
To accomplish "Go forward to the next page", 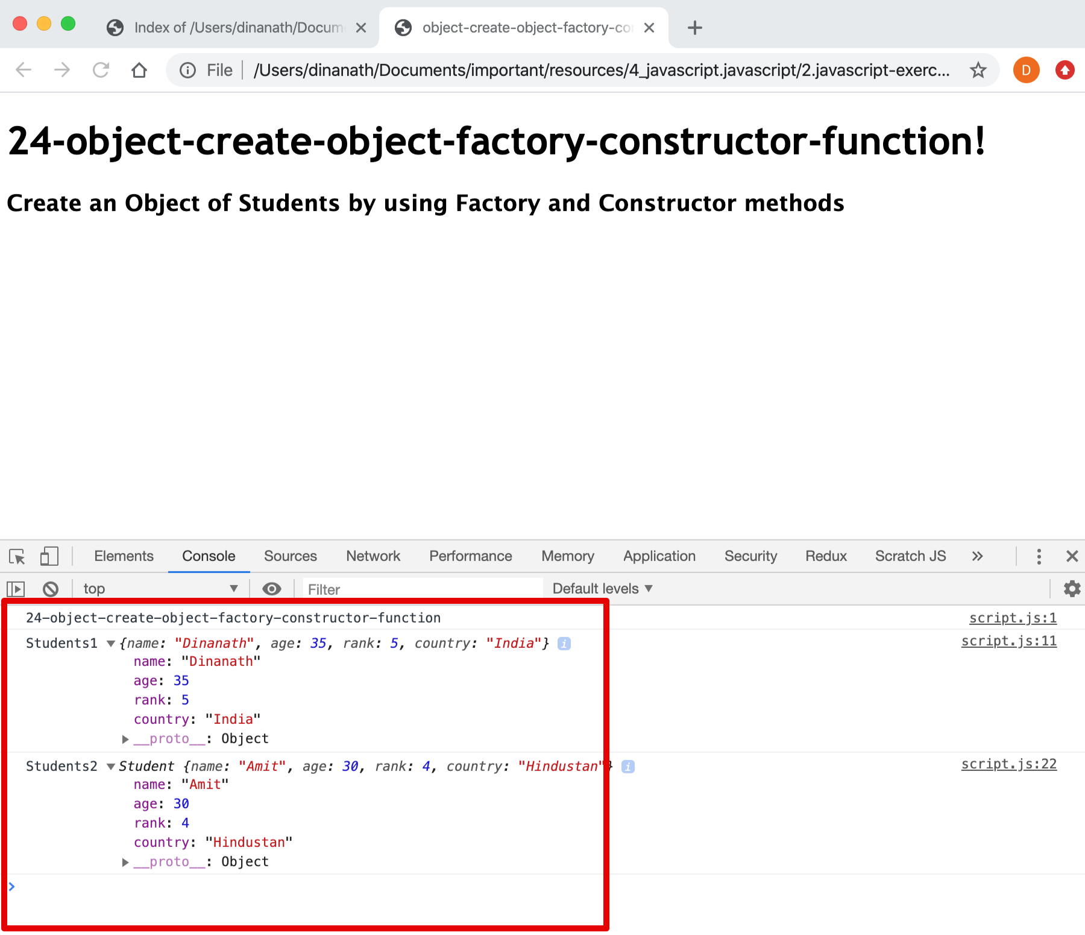I will tap(62, 70).
